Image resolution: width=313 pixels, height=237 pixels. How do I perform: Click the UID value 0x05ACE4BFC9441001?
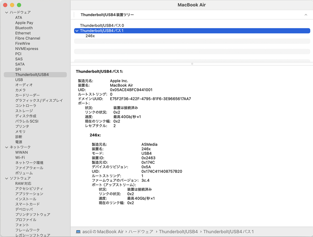131,90
